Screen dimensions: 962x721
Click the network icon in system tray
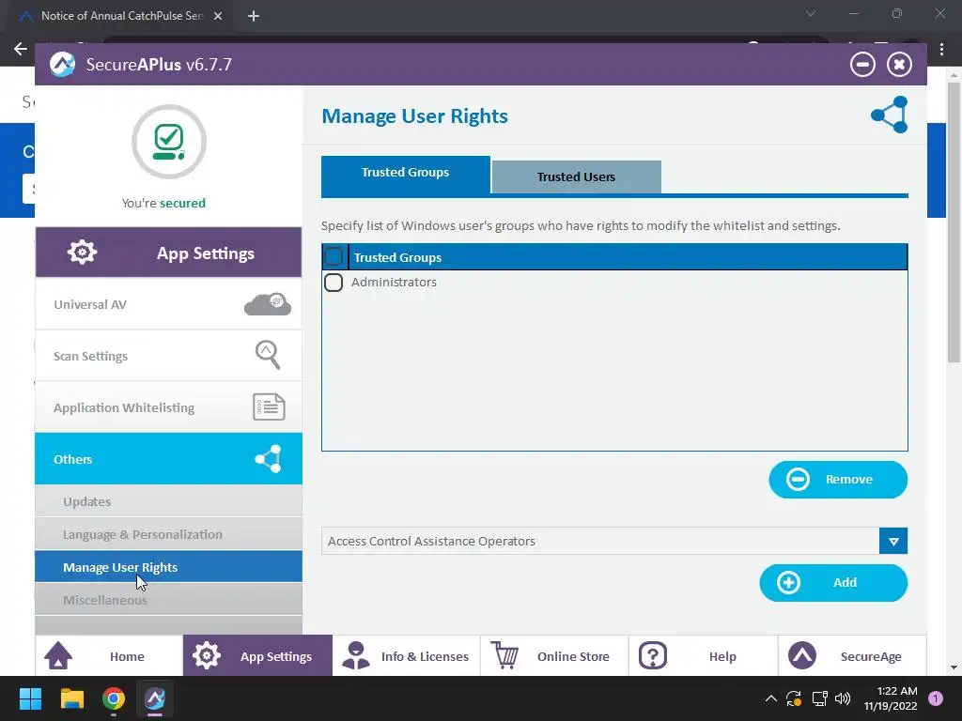819,698
